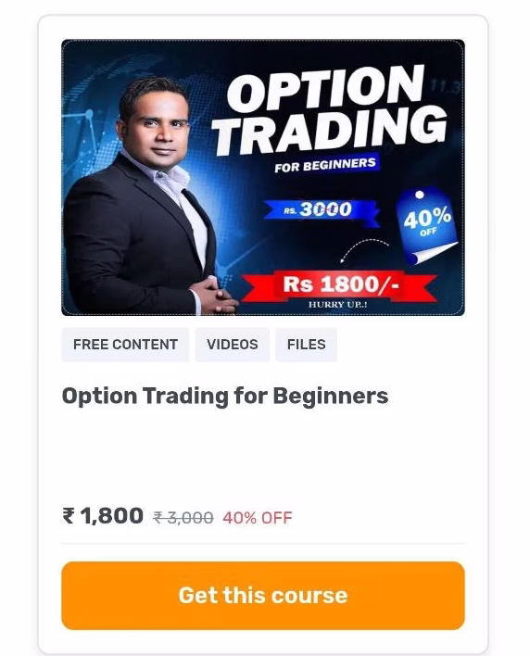Click the HURRY UP text on banner
The height and width of the screenshot is (656, 530).
click(337, 305)
